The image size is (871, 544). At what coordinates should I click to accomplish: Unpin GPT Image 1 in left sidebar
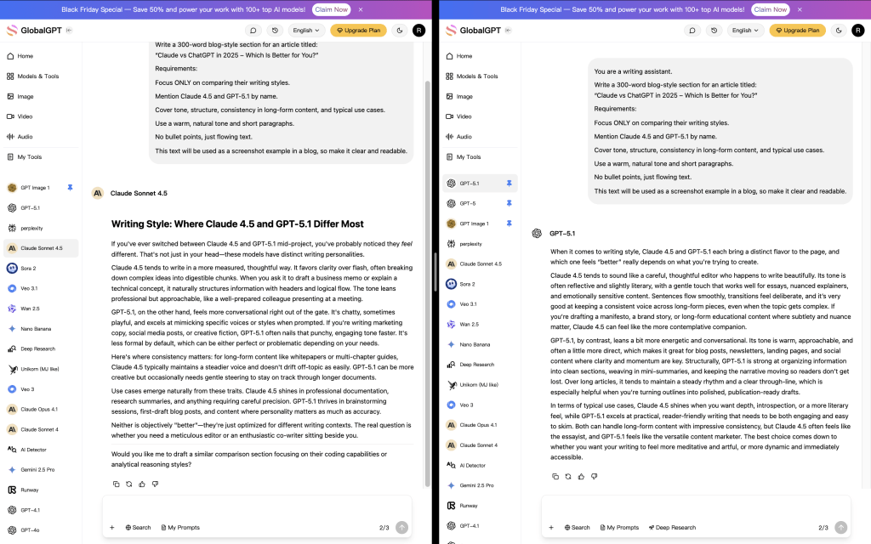click(70, 188)
